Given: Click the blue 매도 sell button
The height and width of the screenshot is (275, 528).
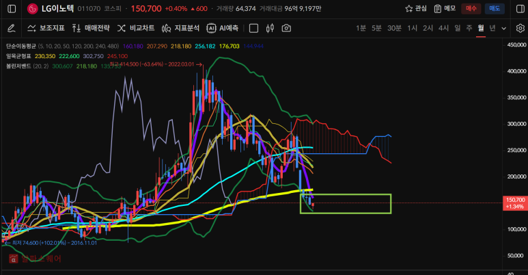Looking at the screenshot, I should click(x=495, y=9).
